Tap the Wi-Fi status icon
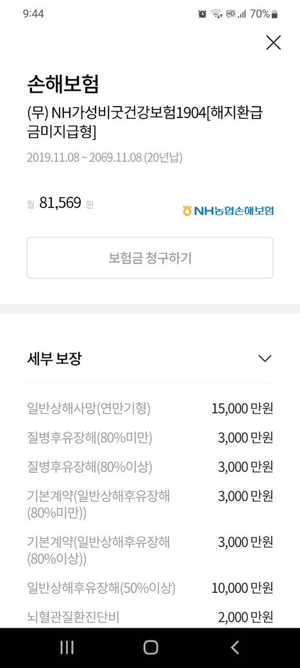 tap(217, 14)
